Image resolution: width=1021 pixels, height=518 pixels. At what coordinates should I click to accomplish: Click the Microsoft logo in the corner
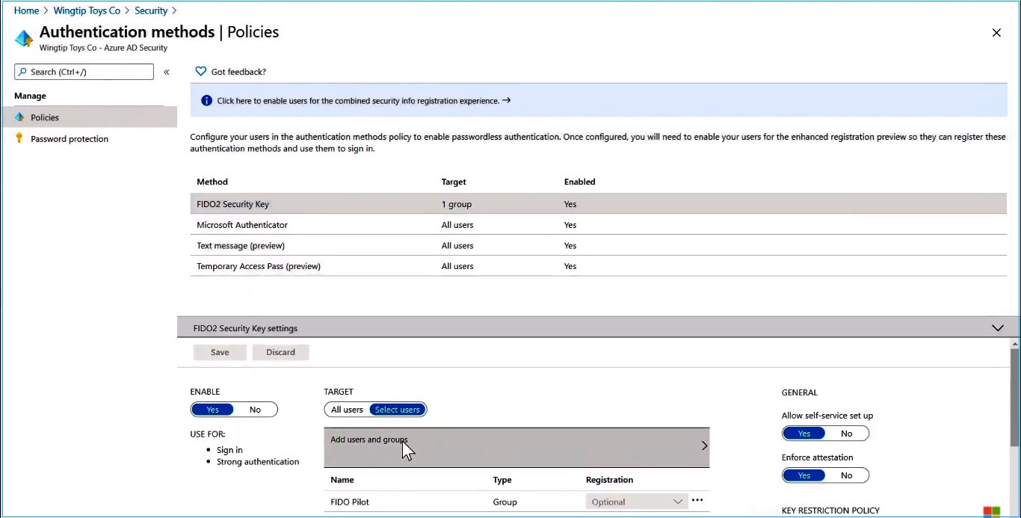coord(991,511)
